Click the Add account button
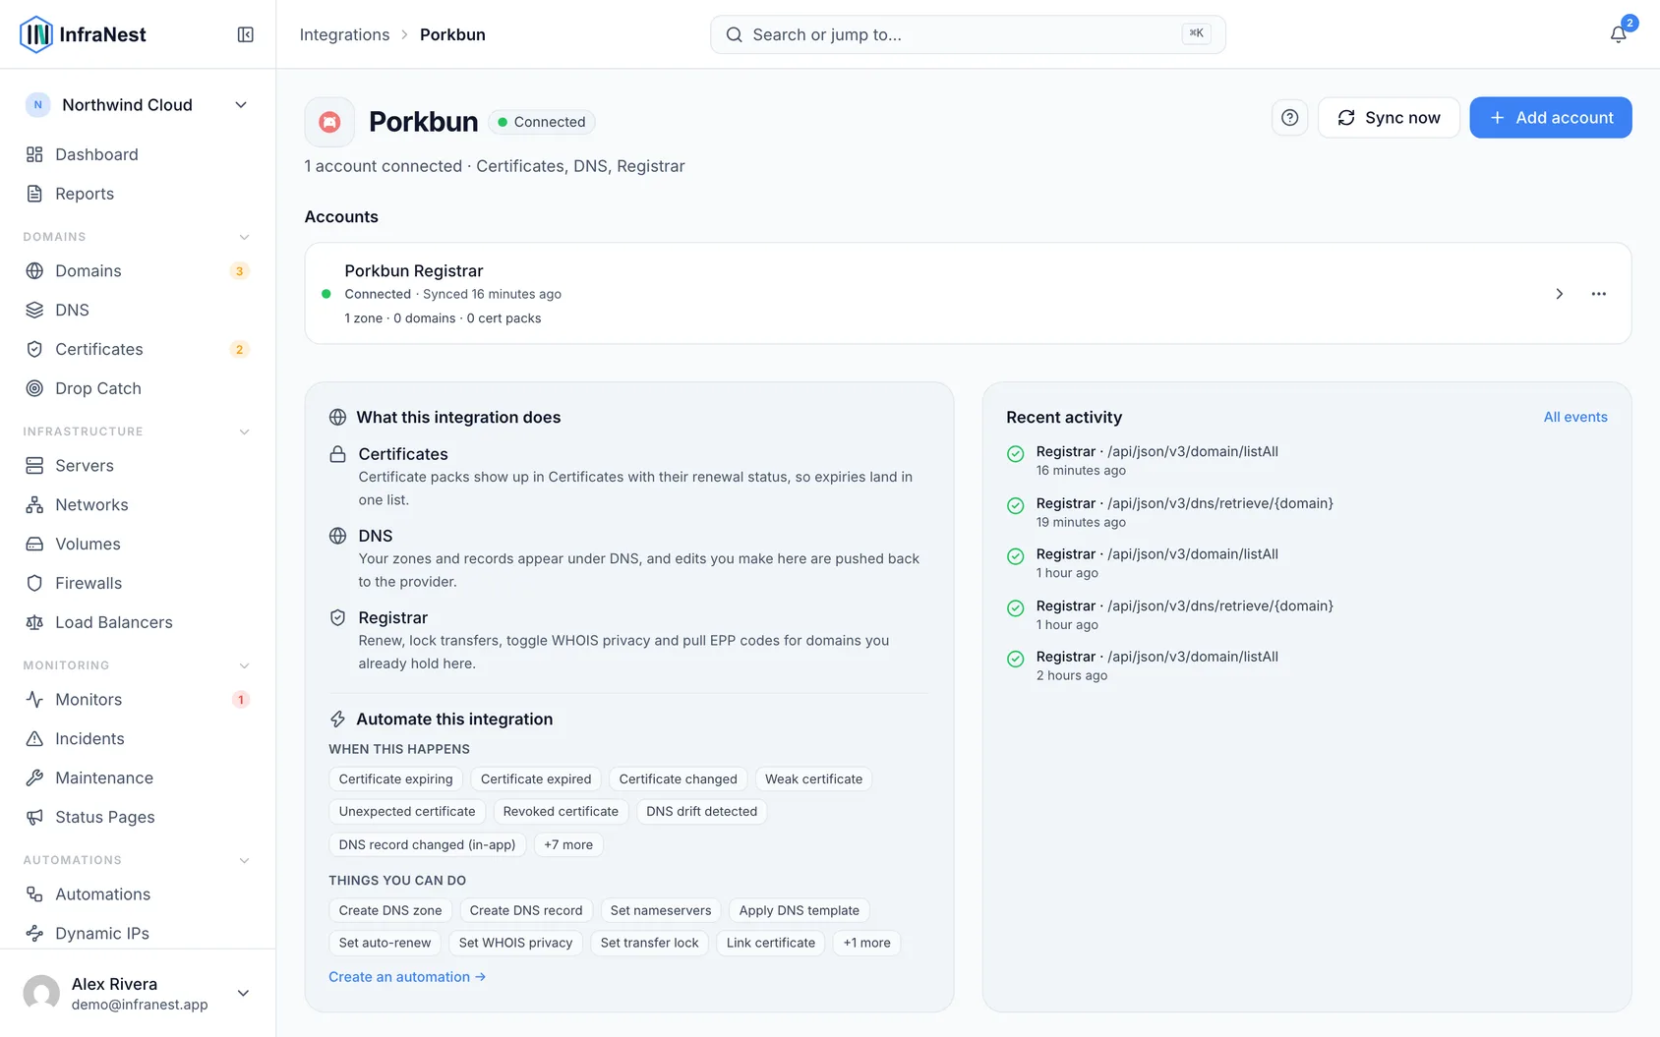The image size is (1660, 1037). (x=1551, y=118)
